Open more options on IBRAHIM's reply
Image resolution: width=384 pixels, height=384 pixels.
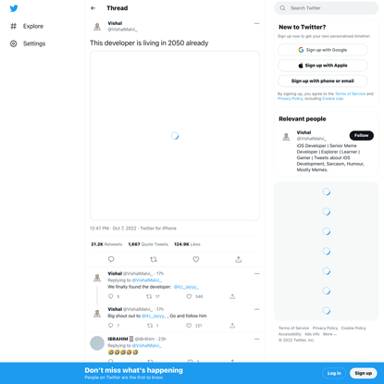point(256,339)
